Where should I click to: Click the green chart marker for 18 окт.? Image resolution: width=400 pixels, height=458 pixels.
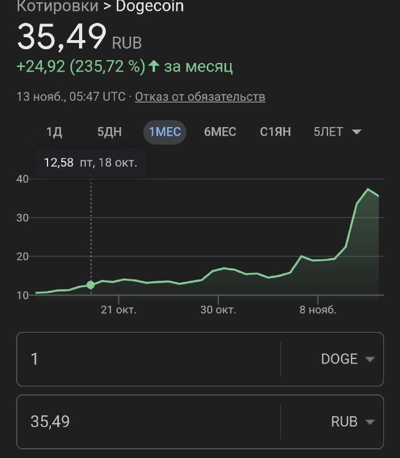coord(90,285)
